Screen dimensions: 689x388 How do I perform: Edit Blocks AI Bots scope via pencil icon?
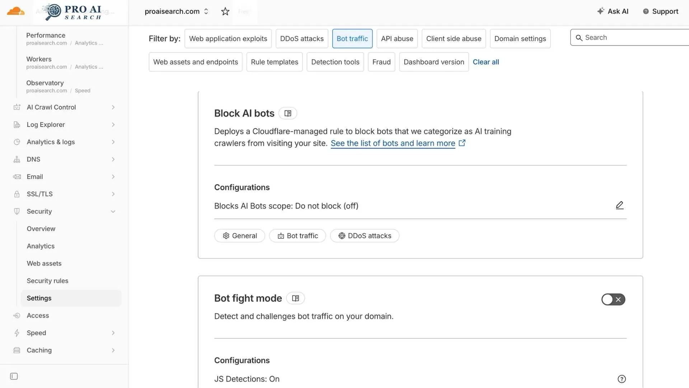pos(619,205)
